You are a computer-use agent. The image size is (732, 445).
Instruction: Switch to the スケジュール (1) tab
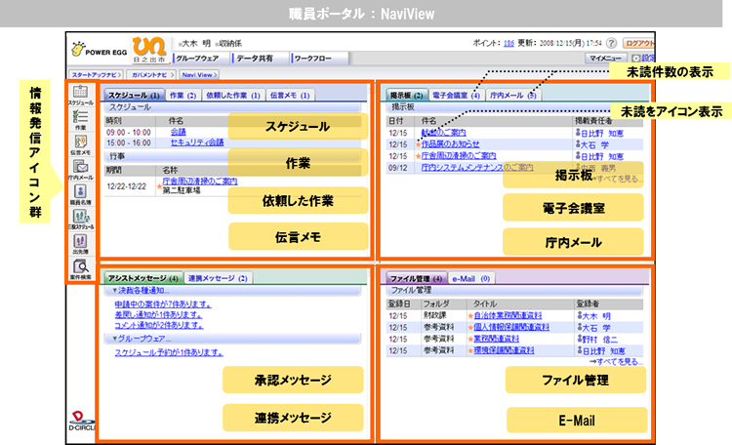pyautogui.click(x=134, y=95)
